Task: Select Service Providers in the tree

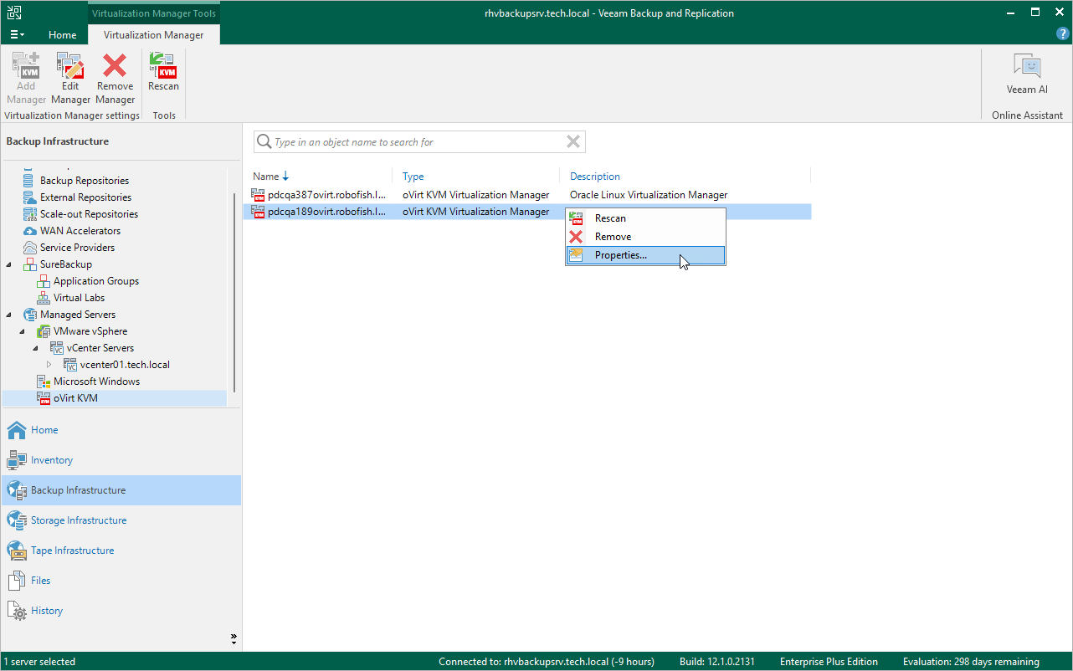Action: (x=78, y=248)
